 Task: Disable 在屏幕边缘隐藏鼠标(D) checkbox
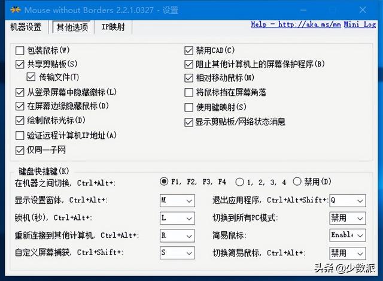pyautogui.click(x=20, y=106)
